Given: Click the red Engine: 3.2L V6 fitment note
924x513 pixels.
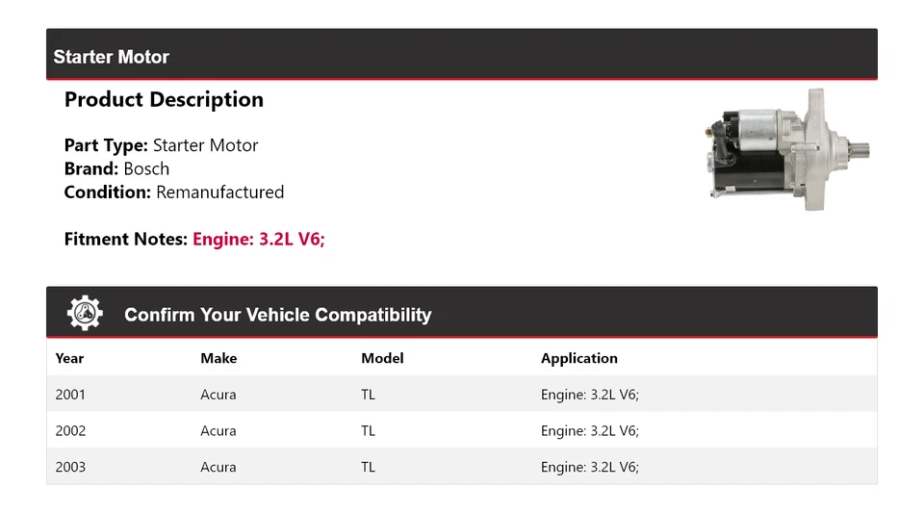Looking at the screenshot, I should coord(259,239).
